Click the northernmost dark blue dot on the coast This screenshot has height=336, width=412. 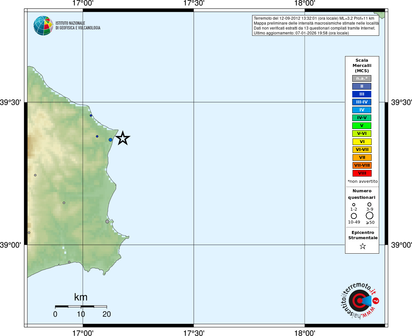point(91,115)
